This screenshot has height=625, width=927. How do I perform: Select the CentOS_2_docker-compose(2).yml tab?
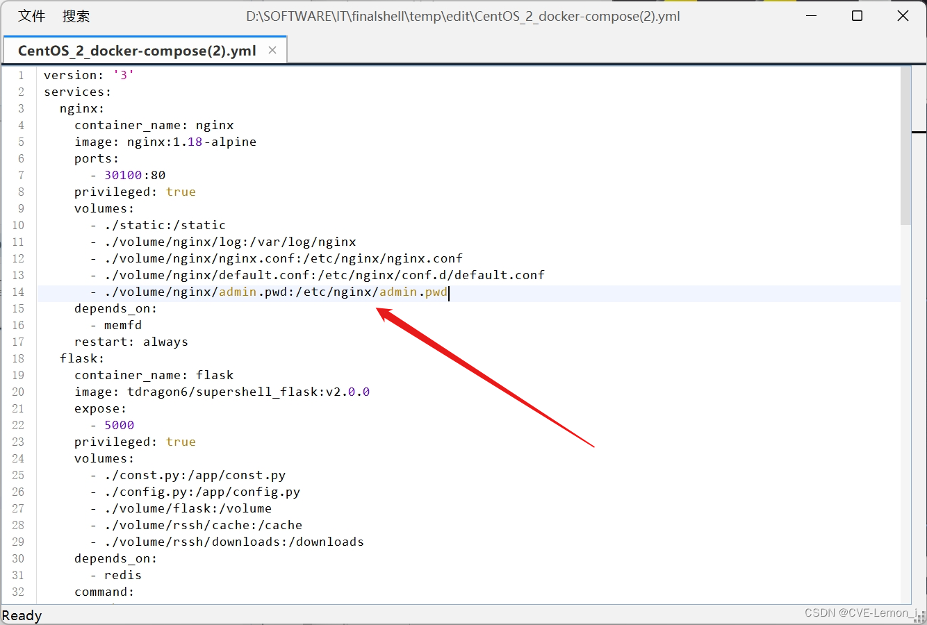[x=137, y=51]
